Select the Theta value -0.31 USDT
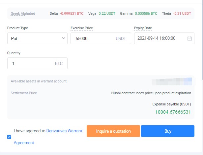203x155 pixels. pyautogui.click(x=182, y=13)
